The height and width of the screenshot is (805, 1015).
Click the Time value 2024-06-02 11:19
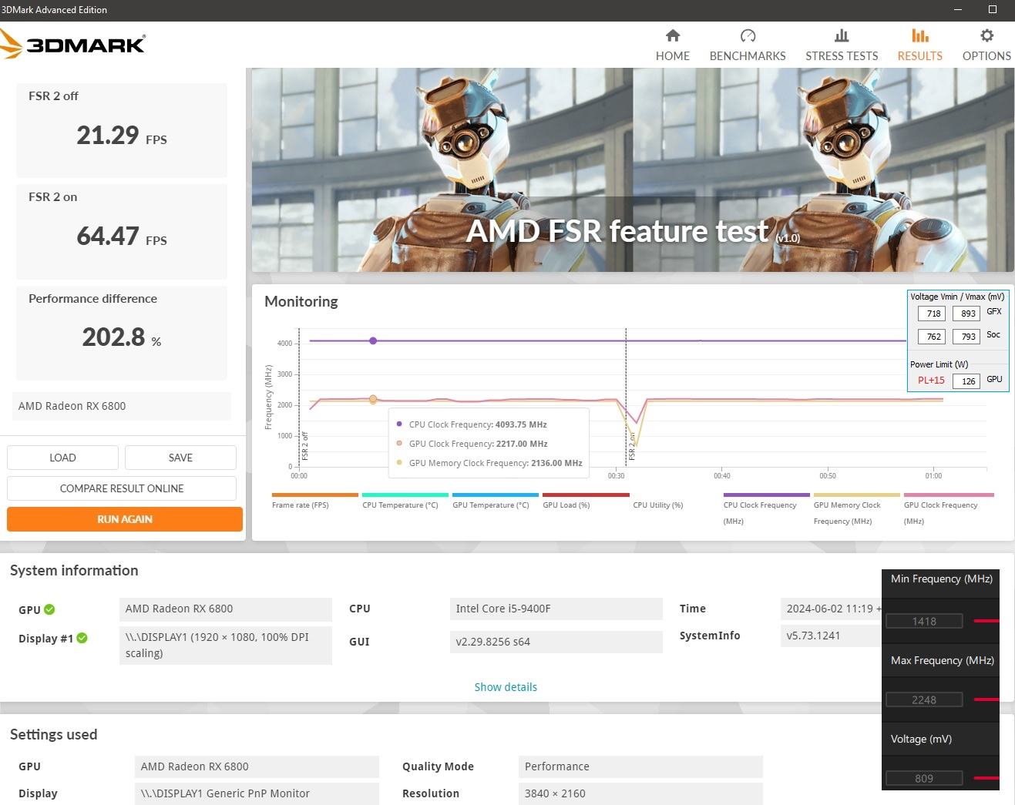click(831, 609)
